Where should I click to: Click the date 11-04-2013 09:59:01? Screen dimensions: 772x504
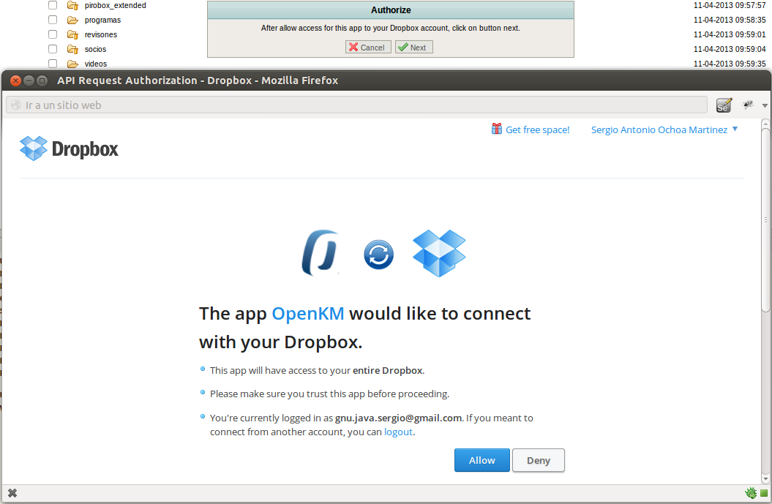point(730,34)
